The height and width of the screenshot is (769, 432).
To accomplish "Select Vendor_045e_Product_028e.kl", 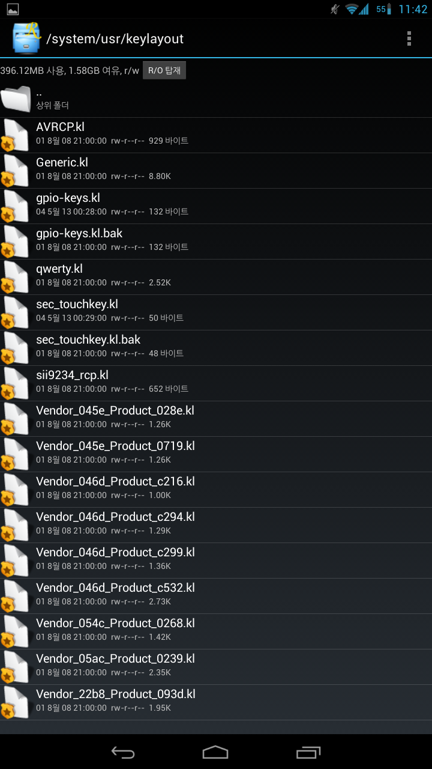I will (x=216, y=418).
